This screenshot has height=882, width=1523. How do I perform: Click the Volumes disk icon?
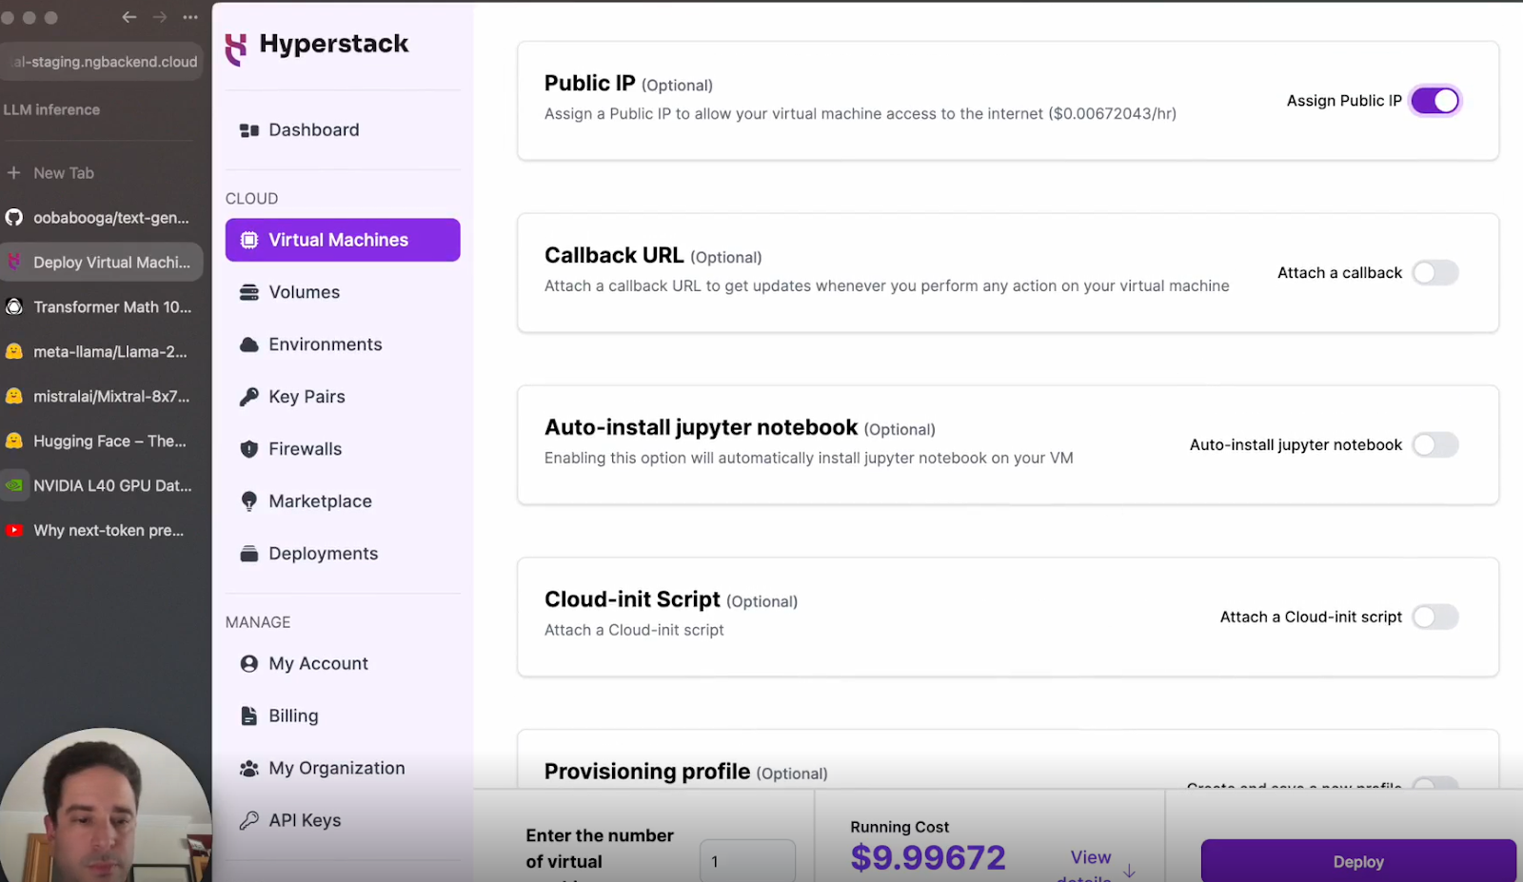(249, 292)
